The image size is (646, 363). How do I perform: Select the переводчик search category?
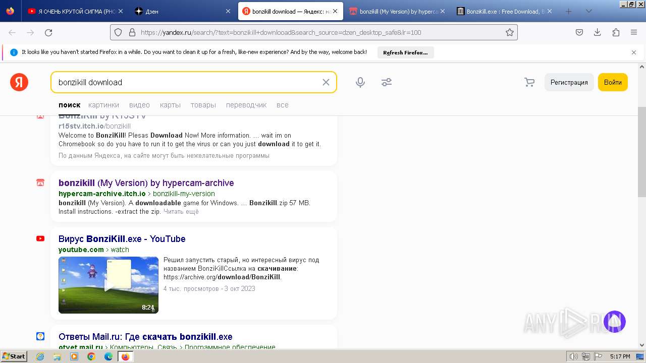[x=246, y=105]
